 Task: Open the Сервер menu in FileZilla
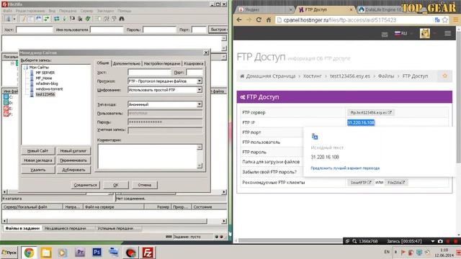pos(86,11)
